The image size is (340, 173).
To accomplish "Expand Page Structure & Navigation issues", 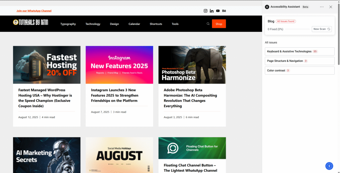I will tap(300, 61).
